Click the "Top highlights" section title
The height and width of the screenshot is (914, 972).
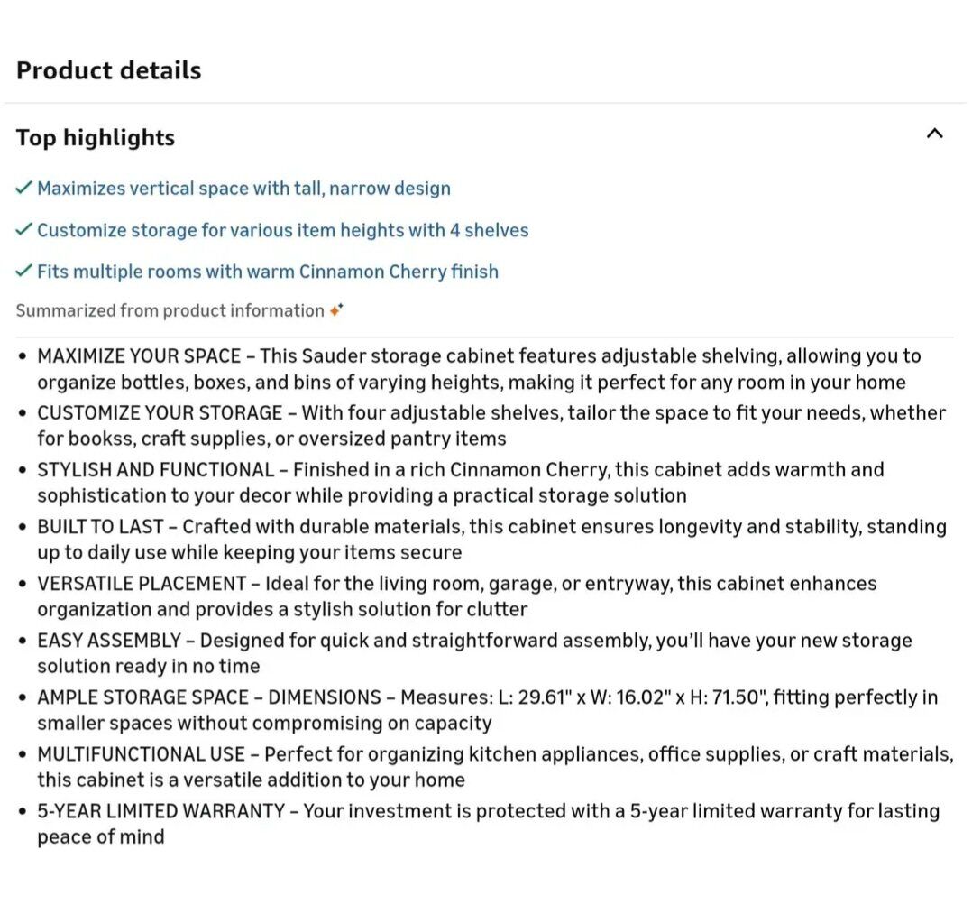[x=96, y=138]
